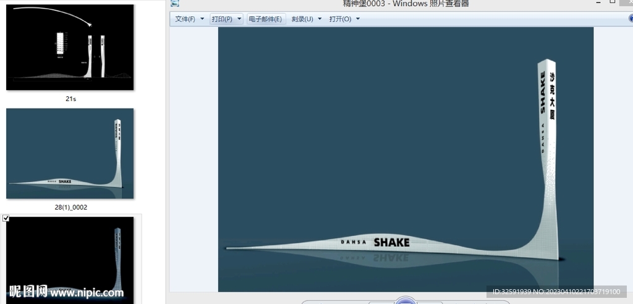
Task: Open the 打开(O) menu
Action: pyautogui.click(x=340, y=19)
